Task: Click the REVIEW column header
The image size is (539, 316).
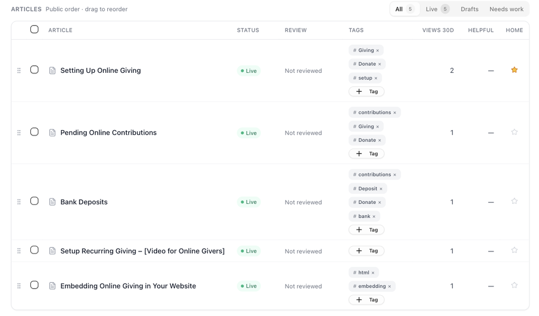Action: (x=295, y=30)
